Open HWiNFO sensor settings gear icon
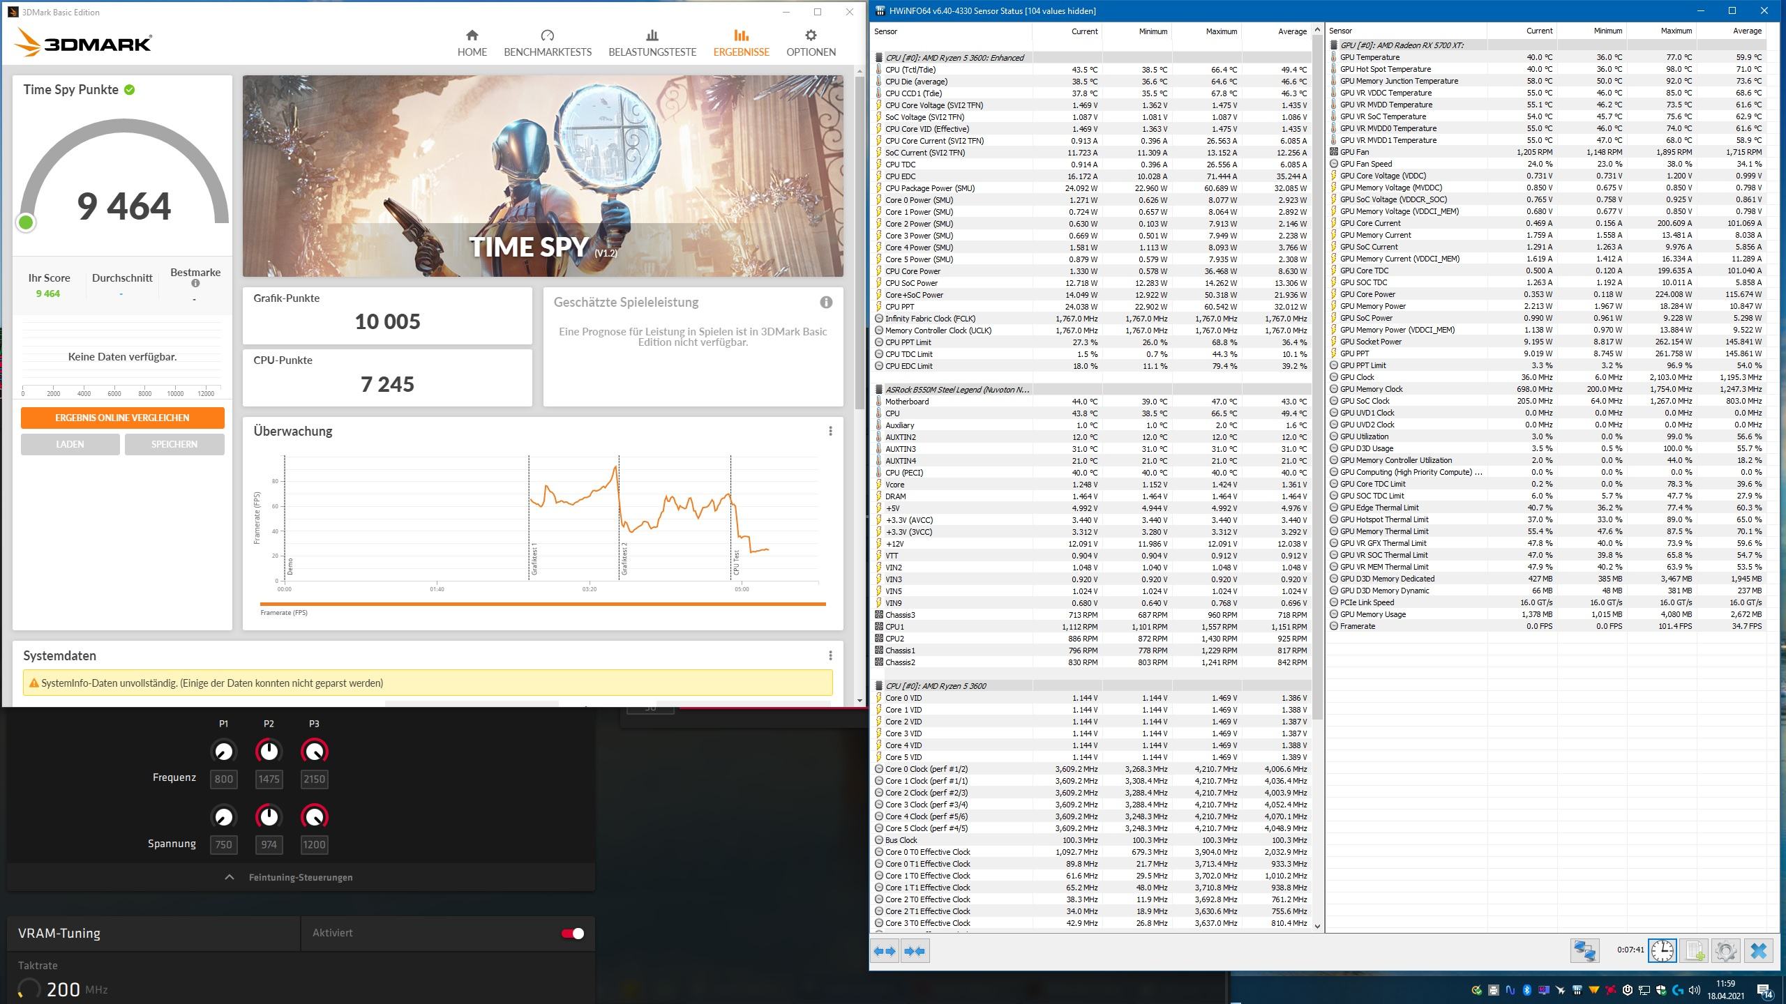This screenshot has height=1004, width=1786. point(1726,951)
